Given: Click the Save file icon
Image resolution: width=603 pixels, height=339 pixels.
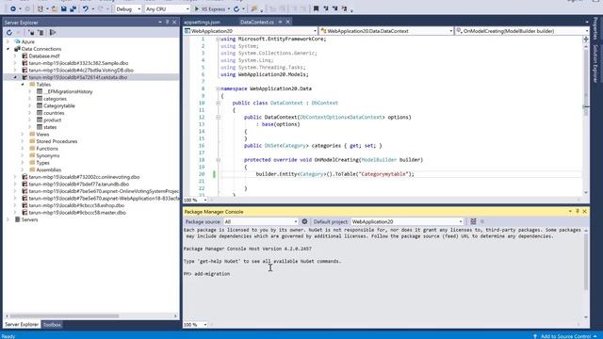Looking at the screenshot, I should tap(63, 8).
